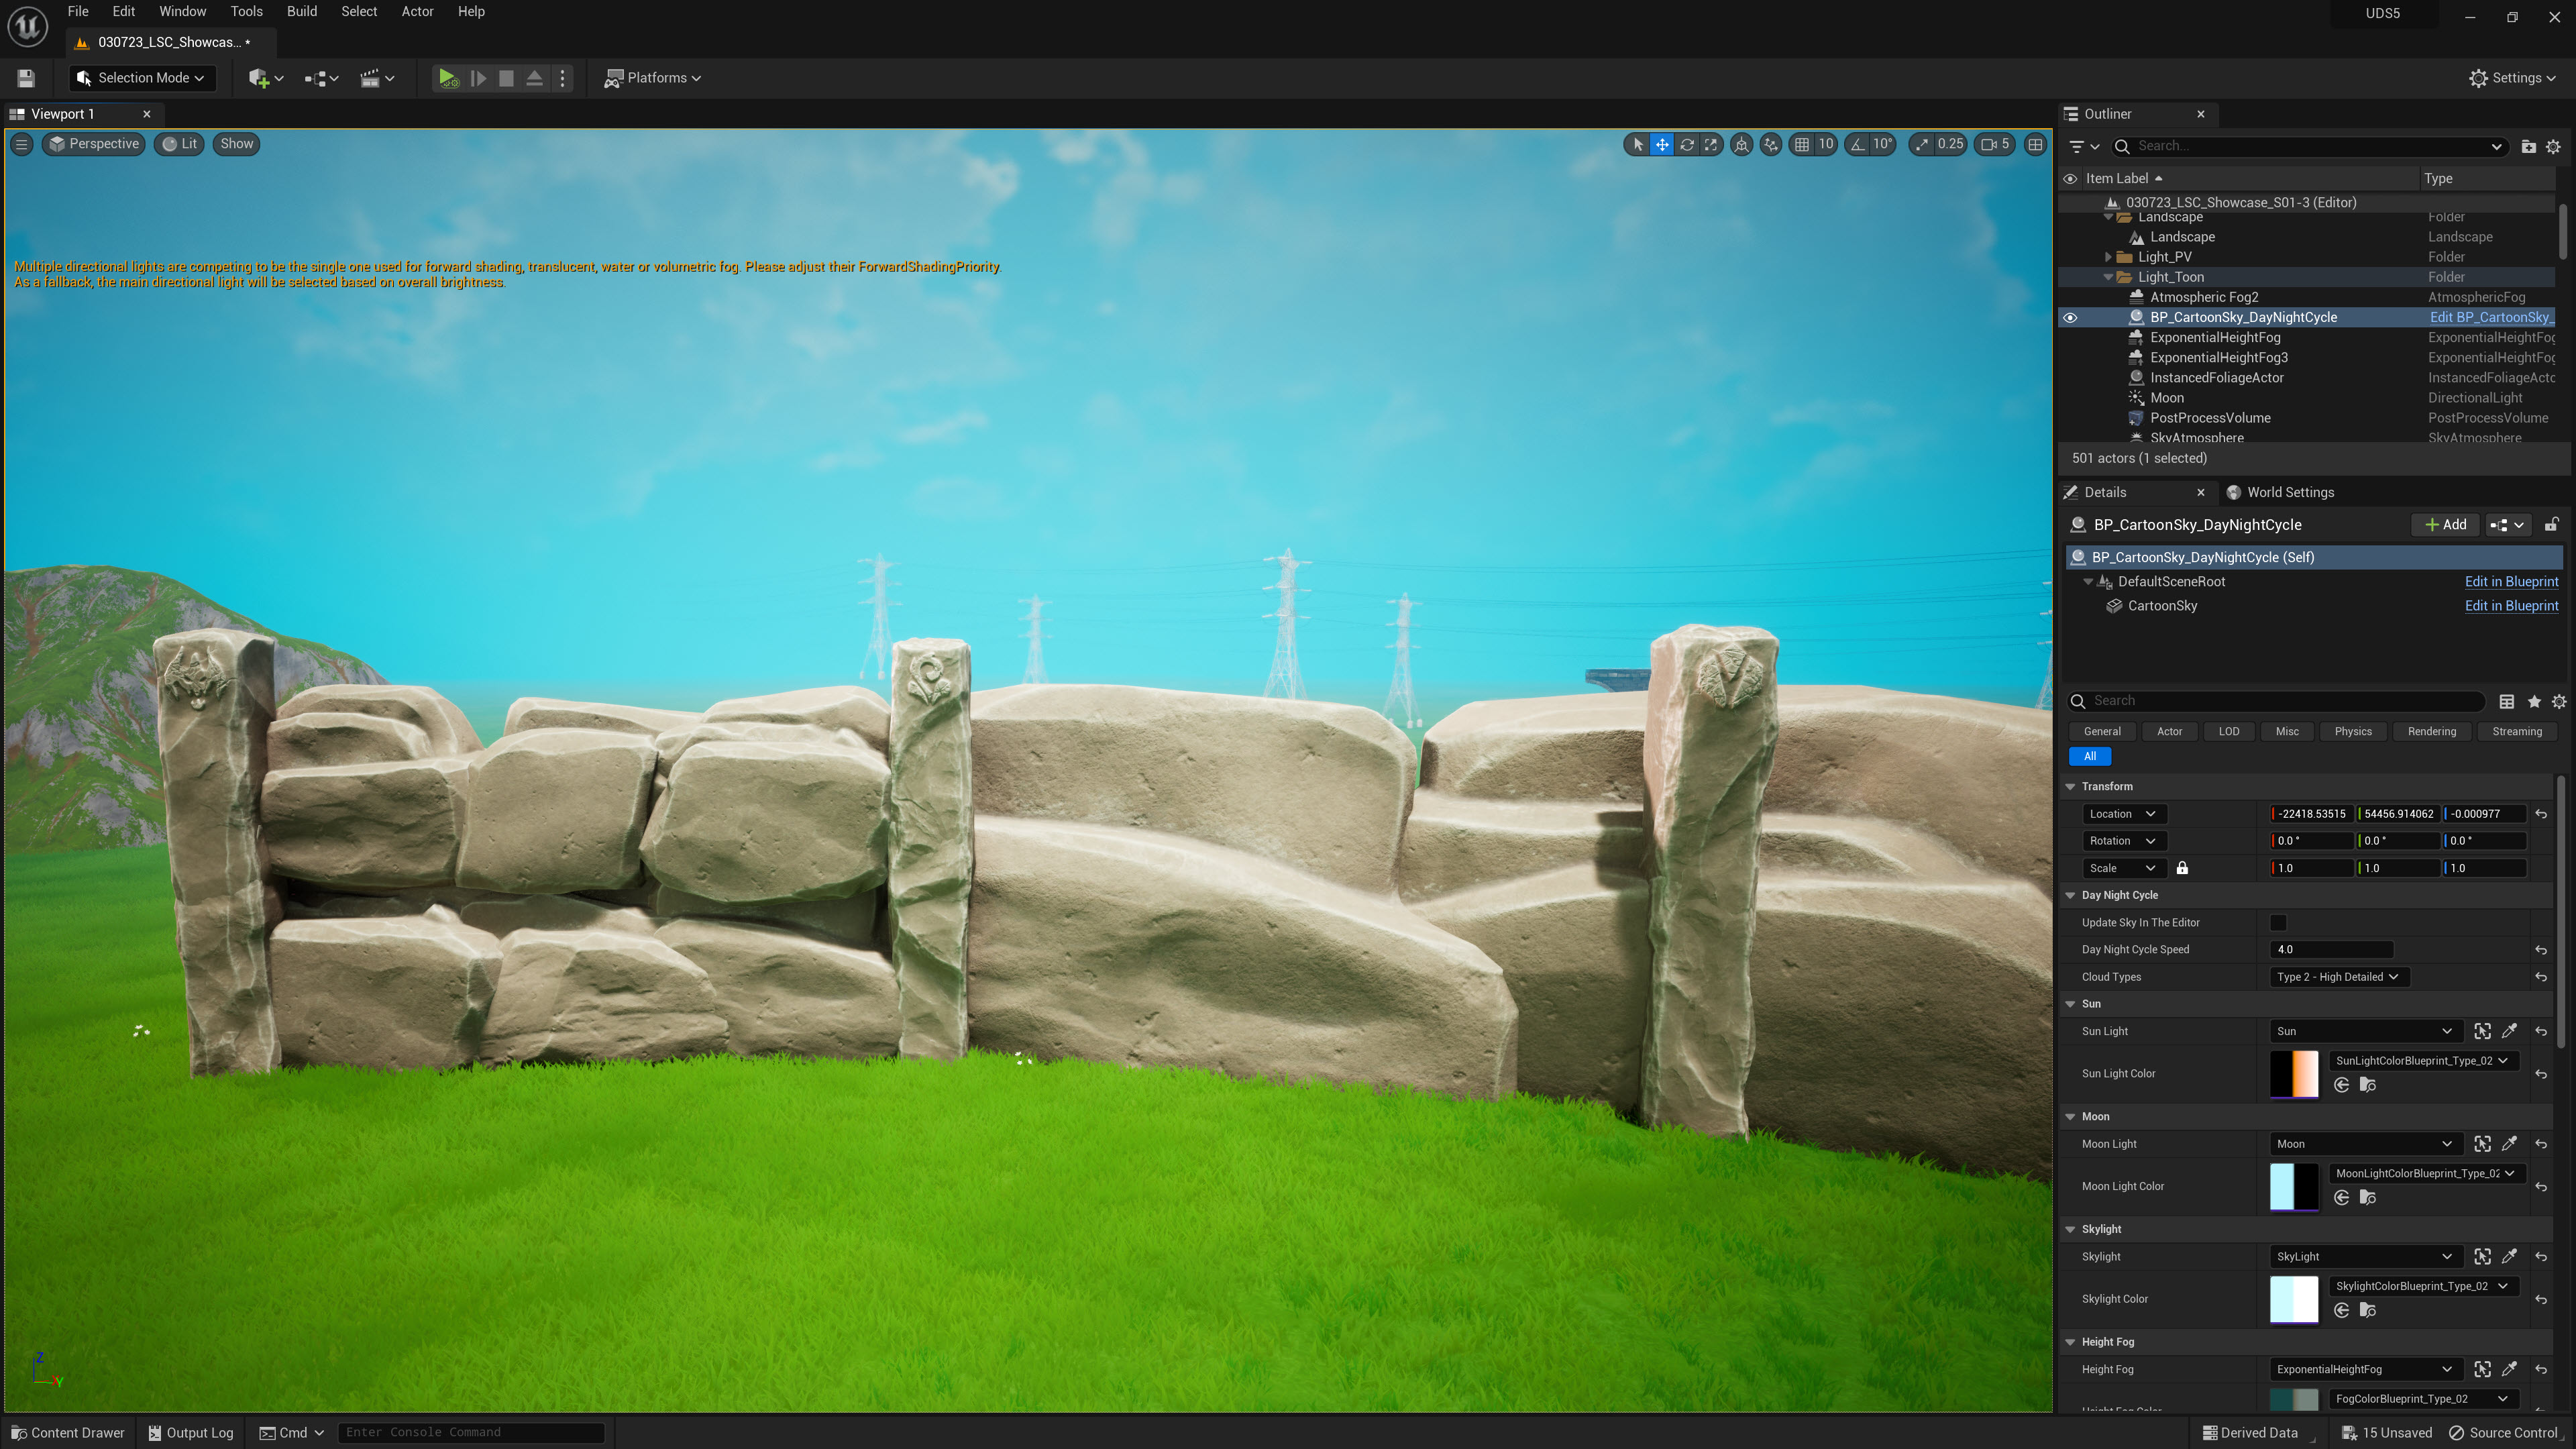Screen dimensions: 2576x1449
Task: Collapse the Day Night Cycle section
Action: tap(2070, 895)
